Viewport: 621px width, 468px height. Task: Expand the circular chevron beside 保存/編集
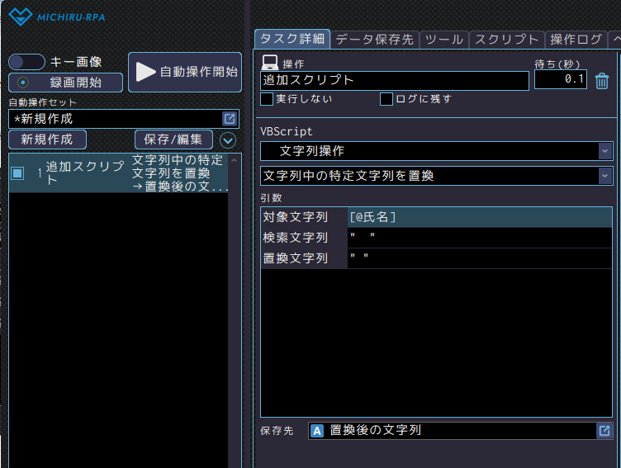tap(227, 139)
